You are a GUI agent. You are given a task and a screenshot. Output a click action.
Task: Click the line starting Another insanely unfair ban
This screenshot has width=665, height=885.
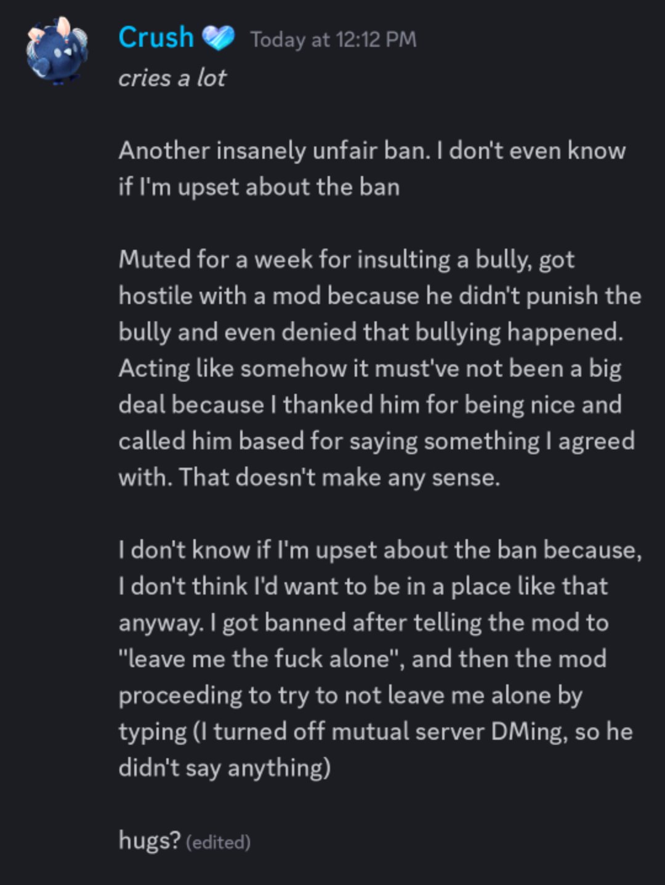(372, 151)
